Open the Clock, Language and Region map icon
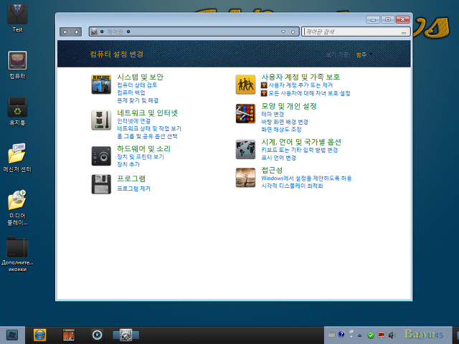Screen dimensions: 459x344 (x=245, y=150)
